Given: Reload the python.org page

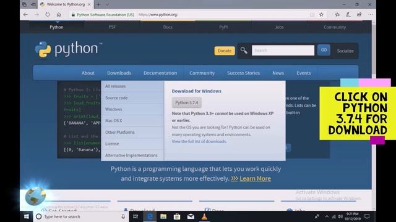Looking at the screenshot, I should click(x=48, y=15).
